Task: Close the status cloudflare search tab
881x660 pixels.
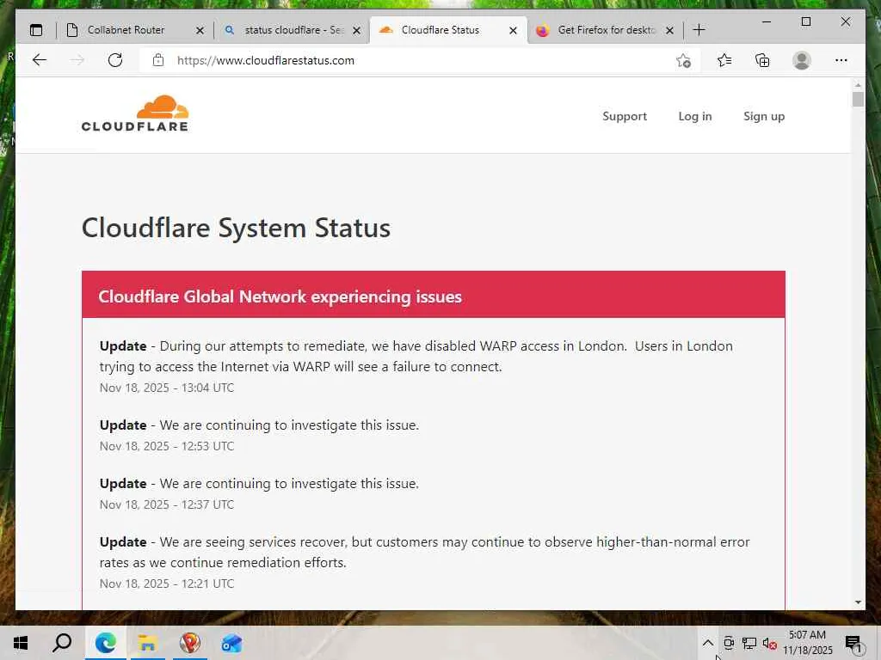Action: point(356,30)
